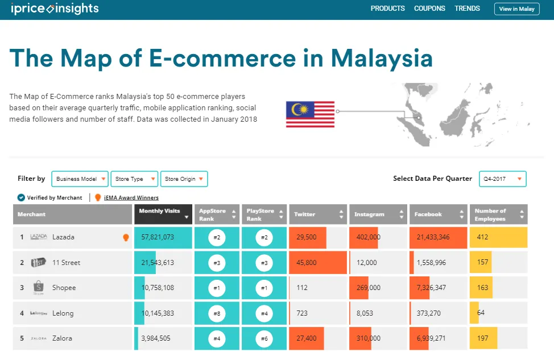Click Lelong's PlayStore rank #4 badge
554x352 pixels.
coord(264,313)
